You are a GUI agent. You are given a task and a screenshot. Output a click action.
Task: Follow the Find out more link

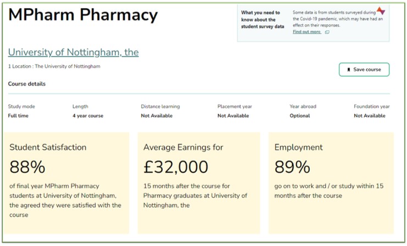[x=306, y=32]
